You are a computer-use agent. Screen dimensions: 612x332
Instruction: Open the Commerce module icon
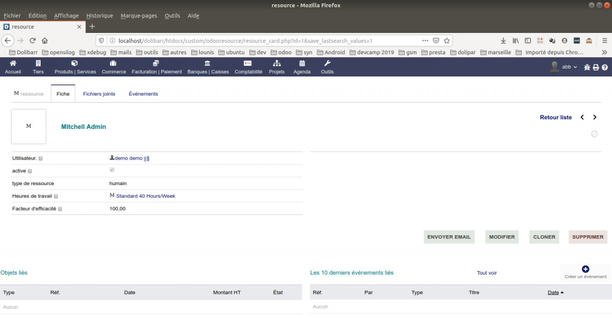(x=113, y=63)
